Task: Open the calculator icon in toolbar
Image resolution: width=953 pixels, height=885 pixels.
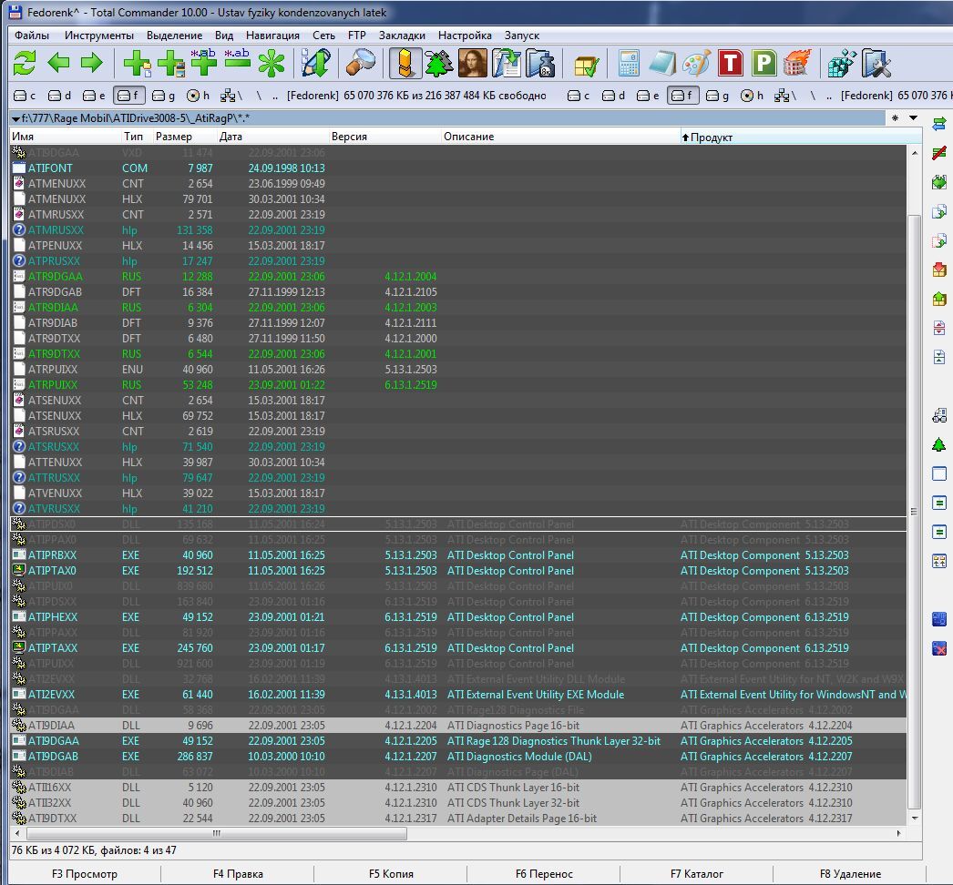Action: tap(629, 63)
